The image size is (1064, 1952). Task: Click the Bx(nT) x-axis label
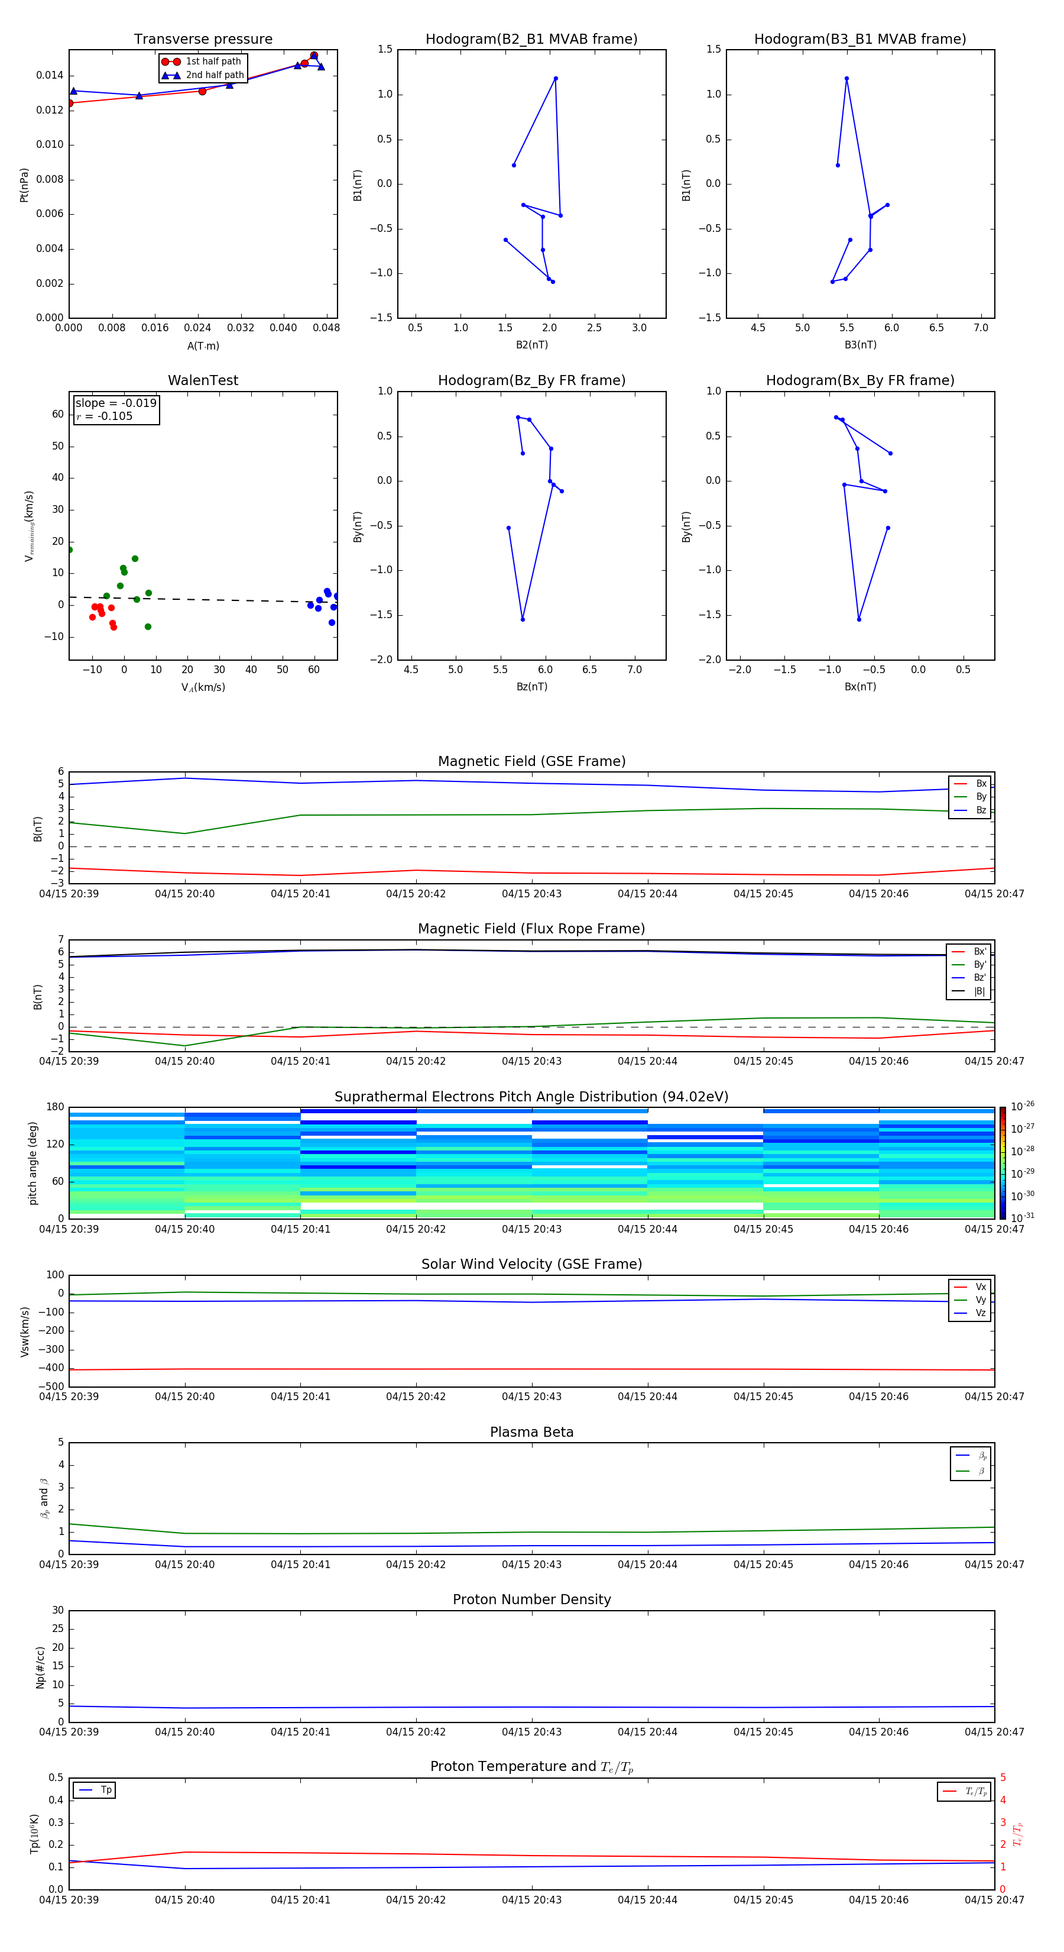[860, 687]
